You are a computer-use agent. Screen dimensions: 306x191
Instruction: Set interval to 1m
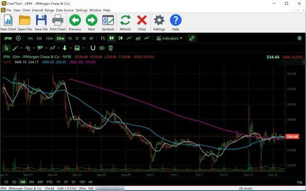coord(30,38)
